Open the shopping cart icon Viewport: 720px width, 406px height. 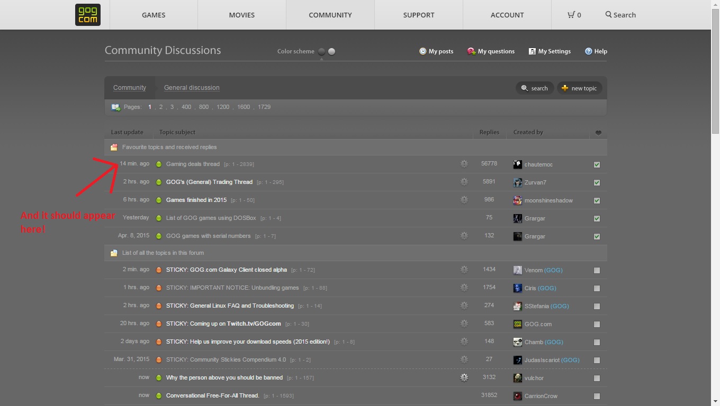click(x=571, y=15)
